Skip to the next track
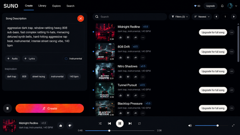This screenshot has width=240, height=135. point(130,123)
